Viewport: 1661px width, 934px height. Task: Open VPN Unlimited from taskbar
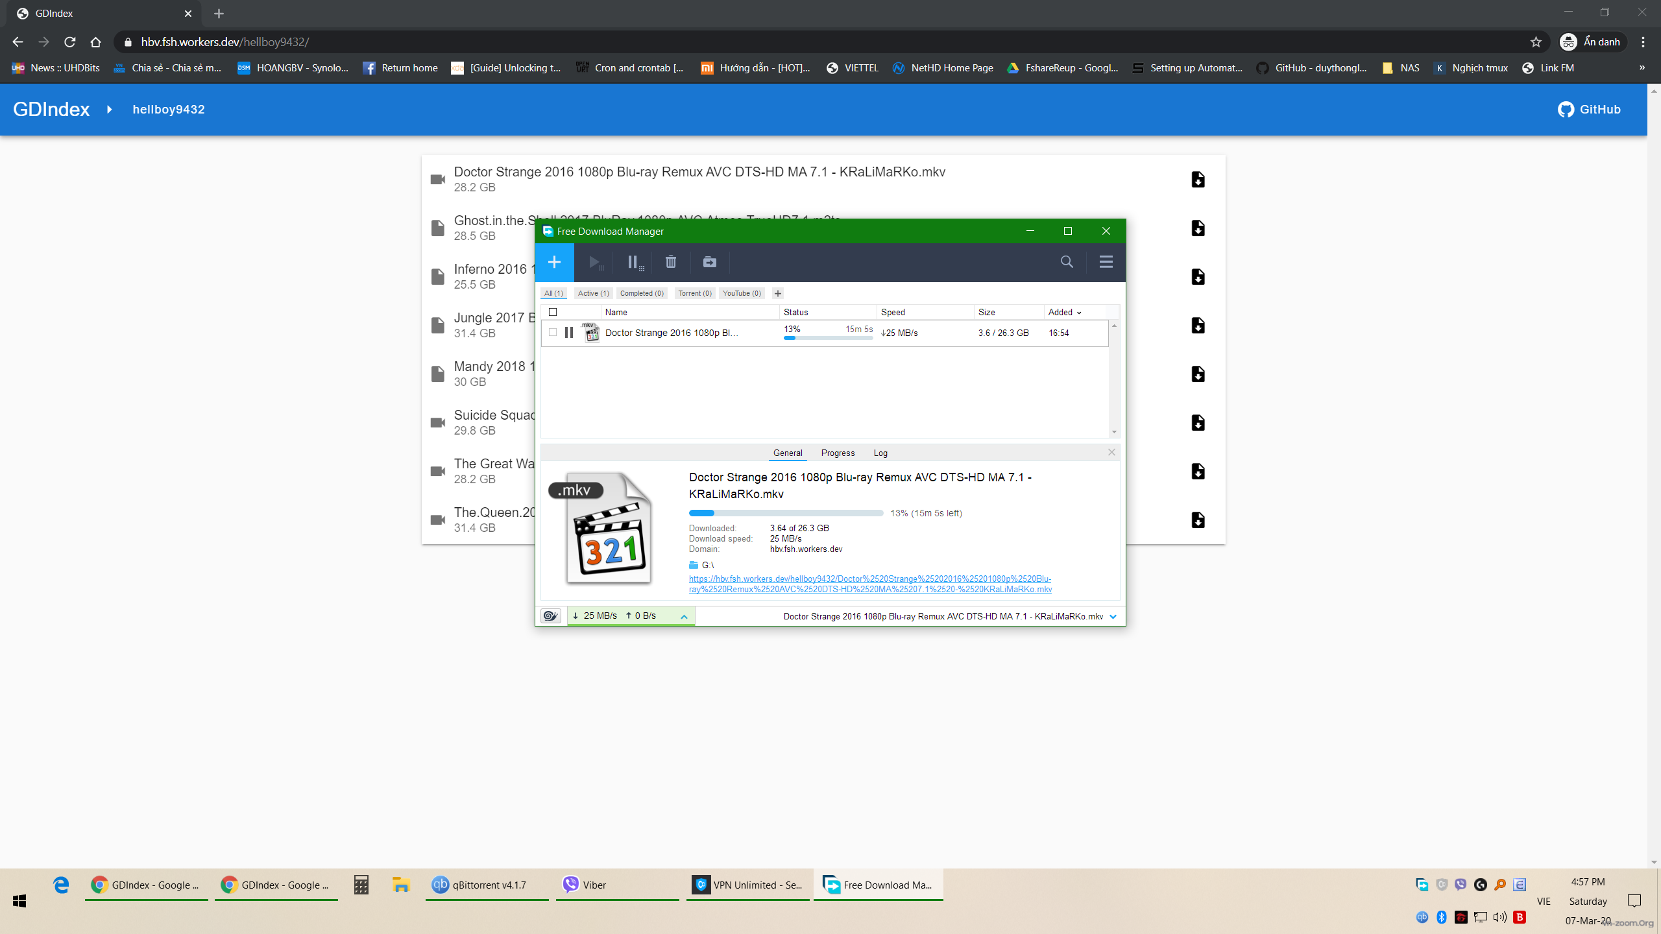pos(747,885)
